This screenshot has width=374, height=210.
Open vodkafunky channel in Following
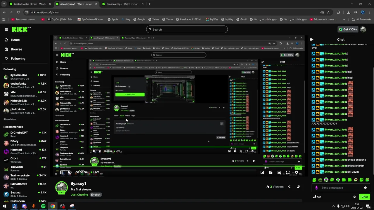(25, 85)
